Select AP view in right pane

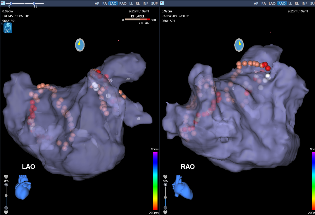click(x=256, y=4)
